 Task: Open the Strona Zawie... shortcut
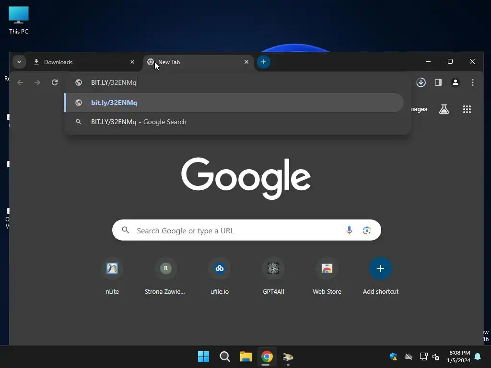click(x=165, y=276)
